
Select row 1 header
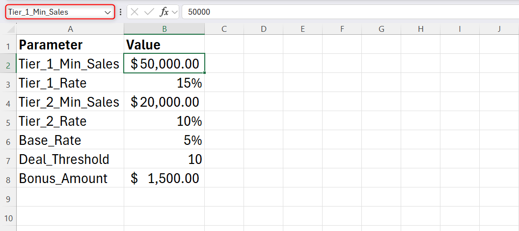coord(8,45)
